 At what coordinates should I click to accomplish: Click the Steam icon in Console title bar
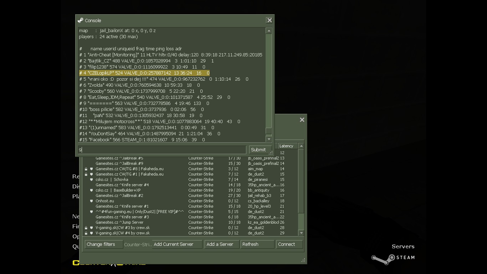tap(80, 20)
